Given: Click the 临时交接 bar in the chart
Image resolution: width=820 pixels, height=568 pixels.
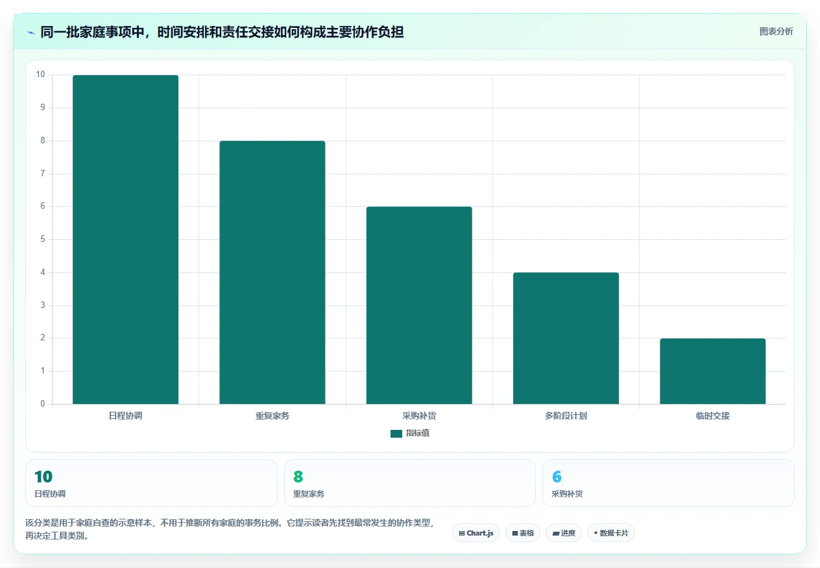Looking at the screenshot, I should [712, 372].
